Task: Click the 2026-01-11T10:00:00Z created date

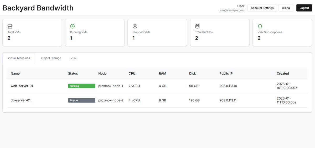Action: tap(287, 100)
